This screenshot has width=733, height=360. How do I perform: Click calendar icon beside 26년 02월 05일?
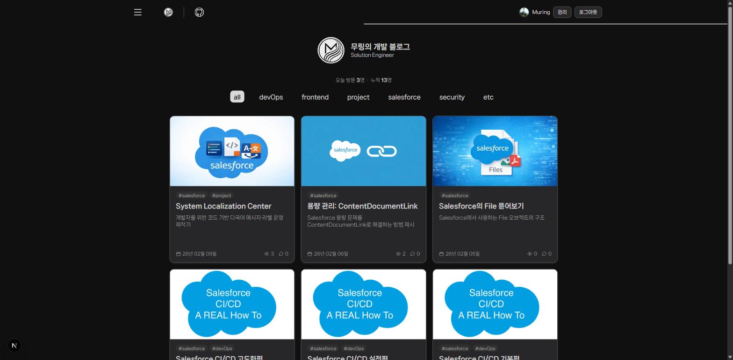442,254
